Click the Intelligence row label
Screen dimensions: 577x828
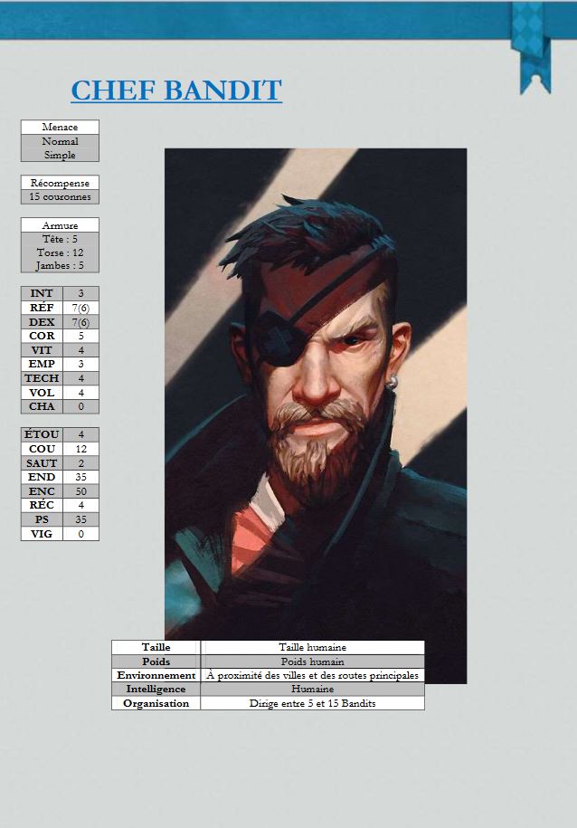tap(156, 689)
